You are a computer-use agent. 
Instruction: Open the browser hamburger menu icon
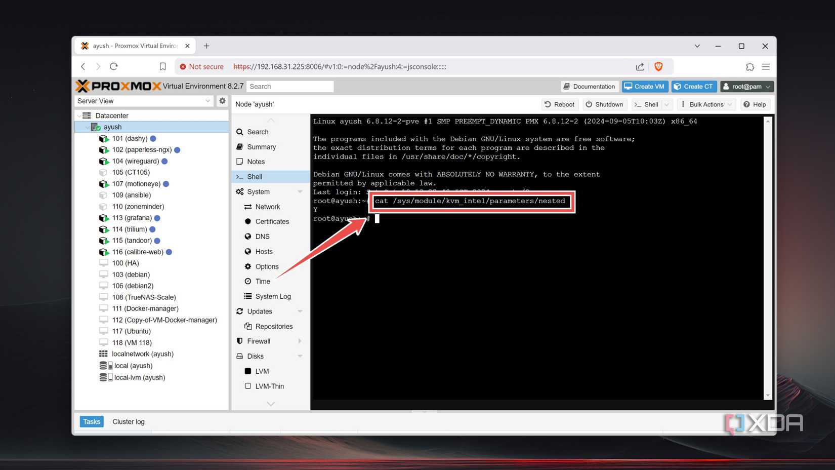click(766, 66)
